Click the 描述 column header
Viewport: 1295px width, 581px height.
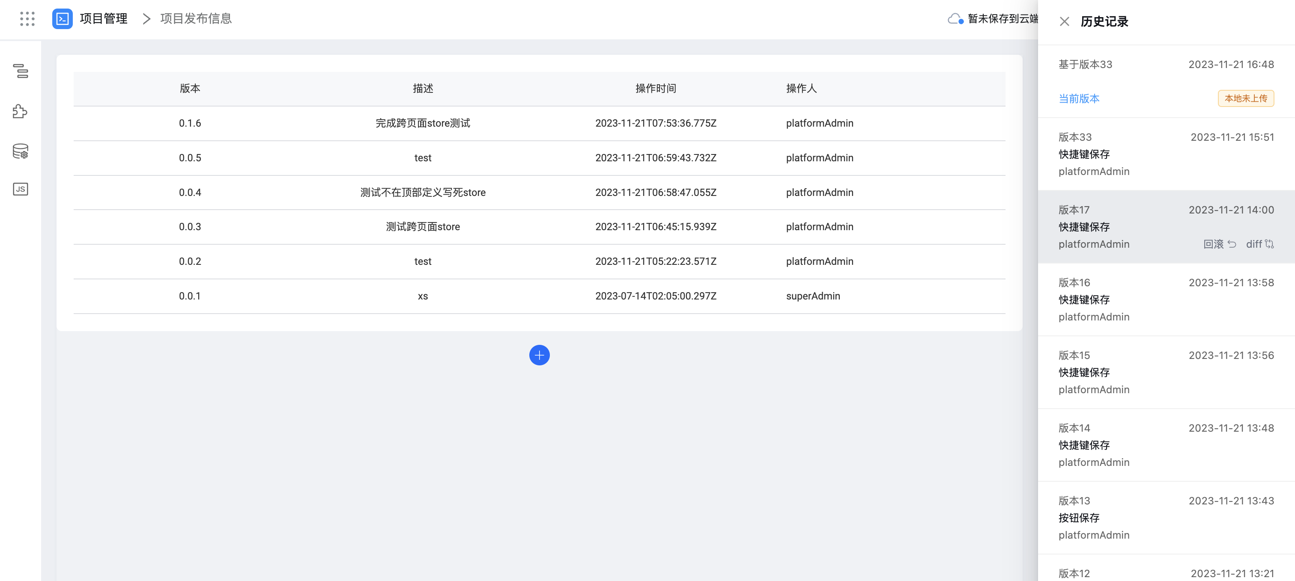pos(423,89)
